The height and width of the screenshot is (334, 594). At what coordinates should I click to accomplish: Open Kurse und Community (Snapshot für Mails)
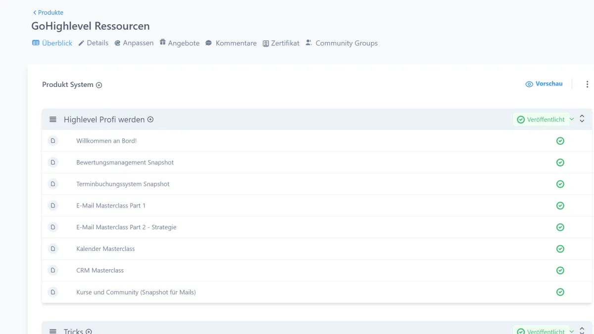[136, 292]
